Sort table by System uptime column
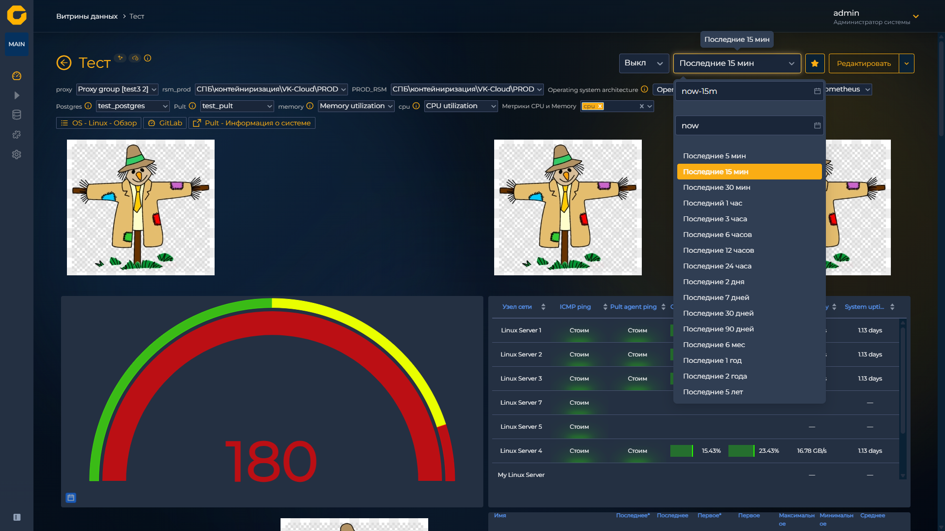The width and height of the screenshot is (945, 531). click(x=892, y=307)
